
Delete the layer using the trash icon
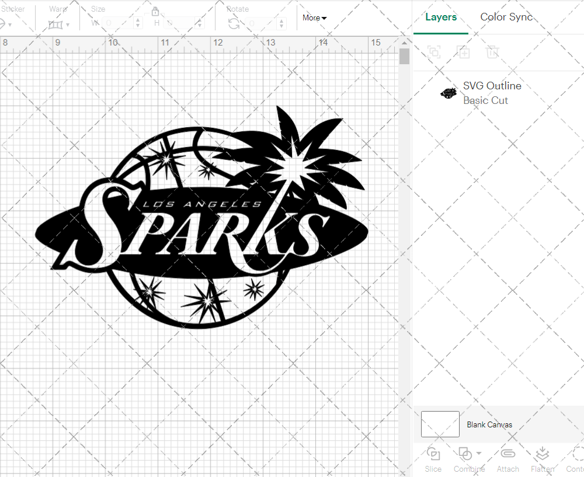[x=492, y=52]
